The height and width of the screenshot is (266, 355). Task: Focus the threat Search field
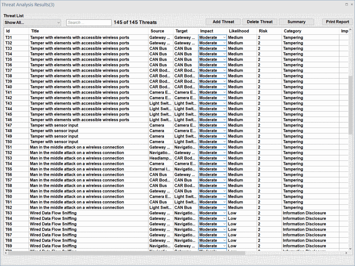(x=88, y=22)
